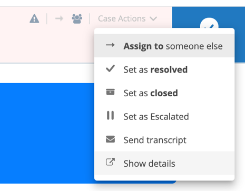Click the checkmark icon beside Set as resolved

pyautogui.click(x=110, y=68)
